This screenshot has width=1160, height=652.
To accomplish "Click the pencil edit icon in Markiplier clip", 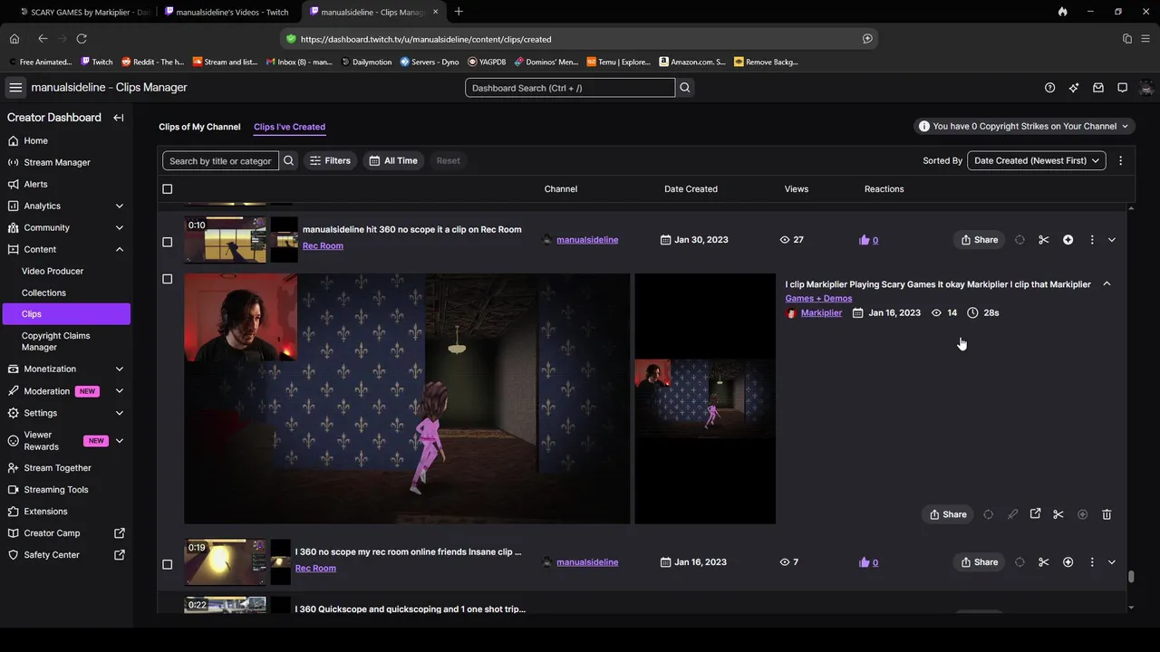I will [1012, 514].
